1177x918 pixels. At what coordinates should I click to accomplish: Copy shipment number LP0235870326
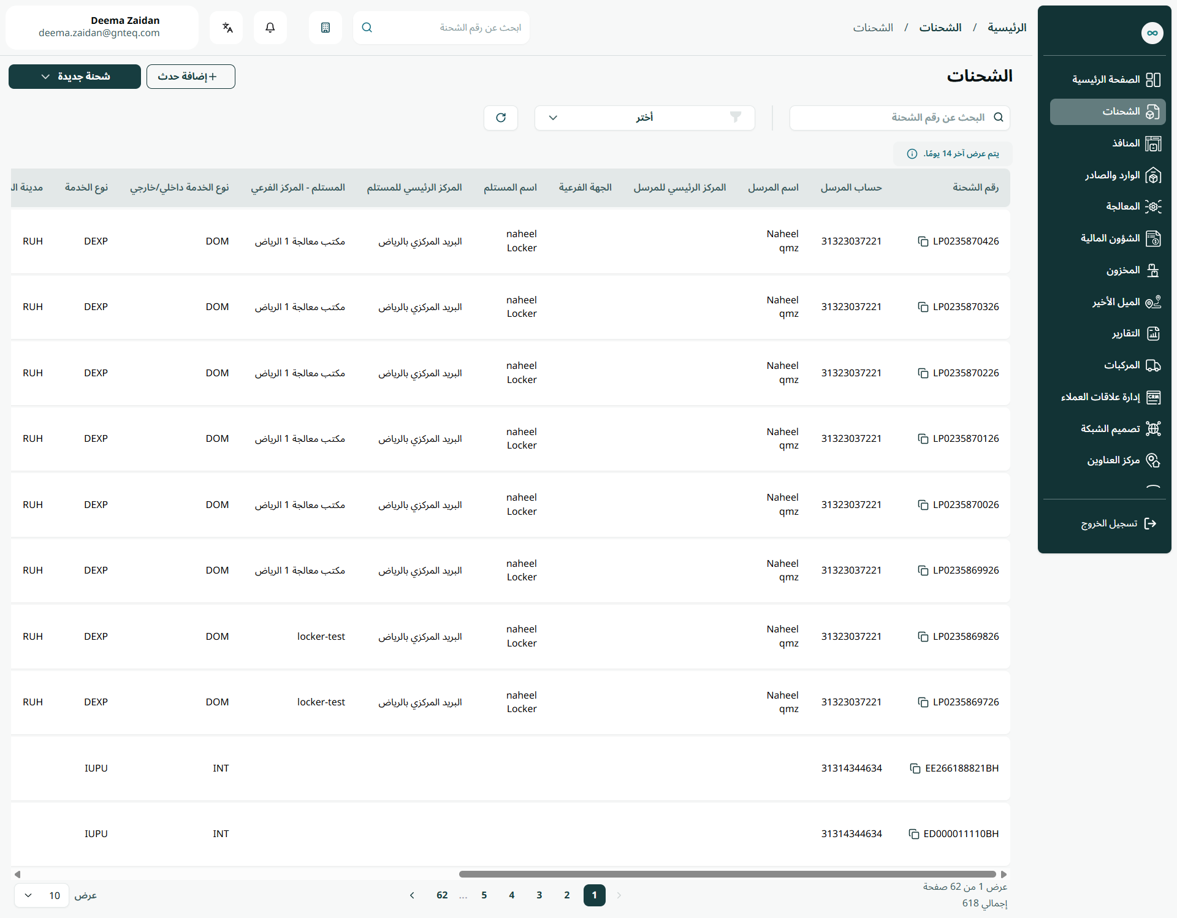click(x=923, y=307)
